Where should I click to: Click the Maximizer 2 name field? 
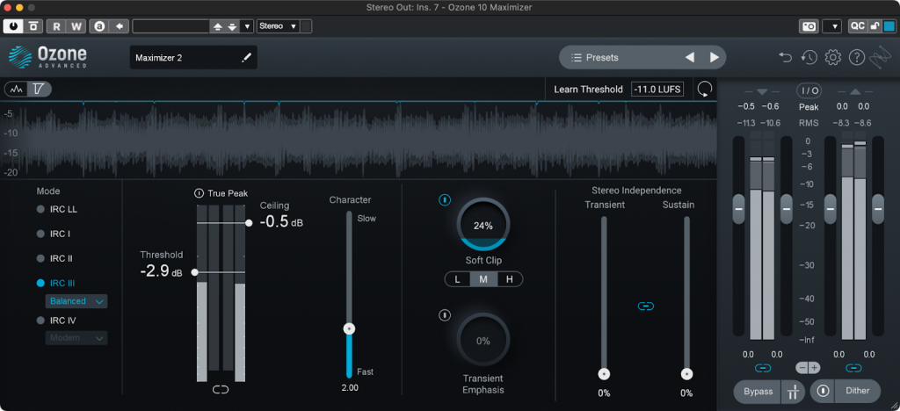193,57
